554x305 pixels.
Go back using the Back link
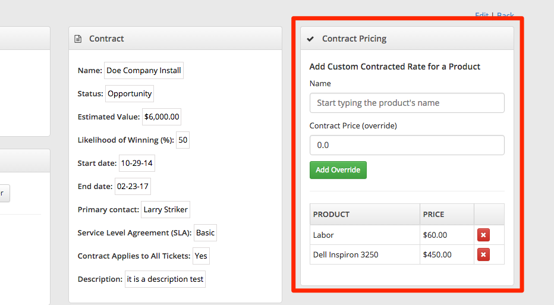point(505,15)
